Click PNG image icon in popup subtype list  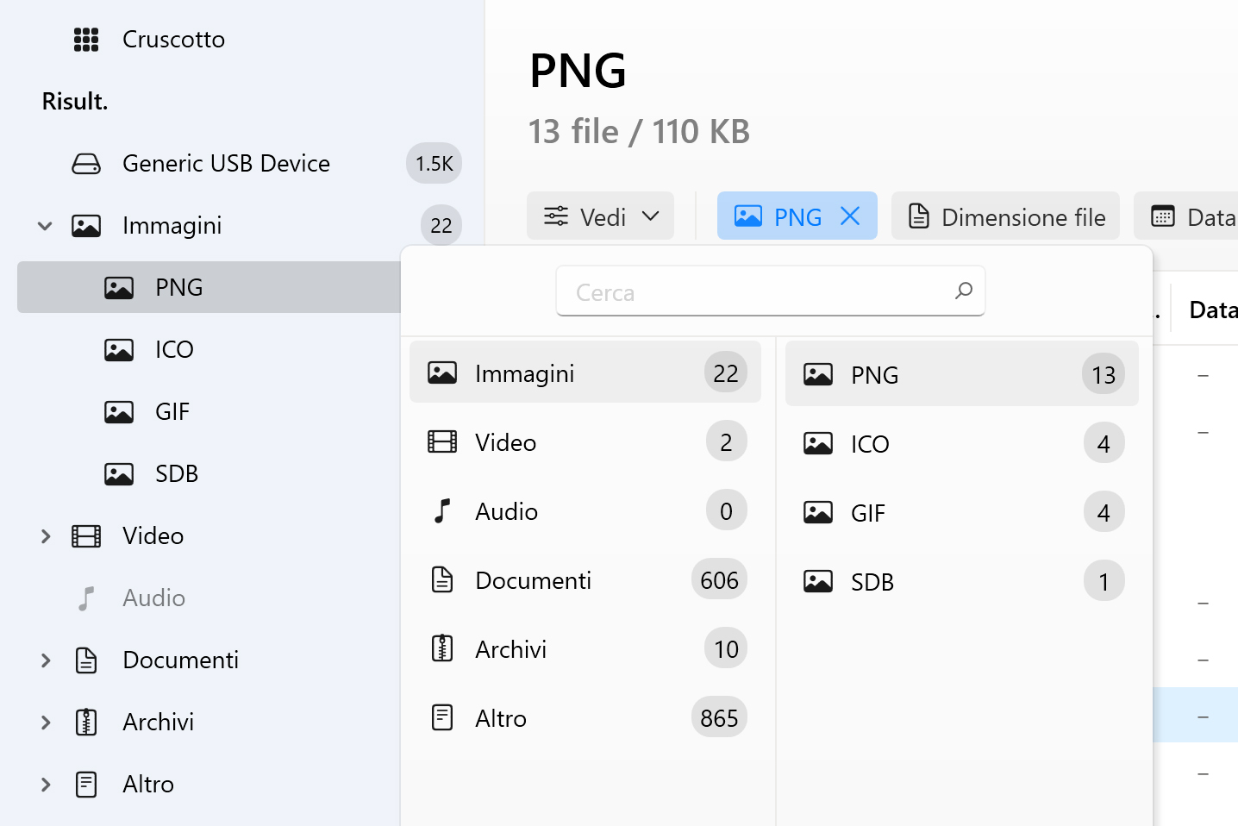[x=818, y=374]
